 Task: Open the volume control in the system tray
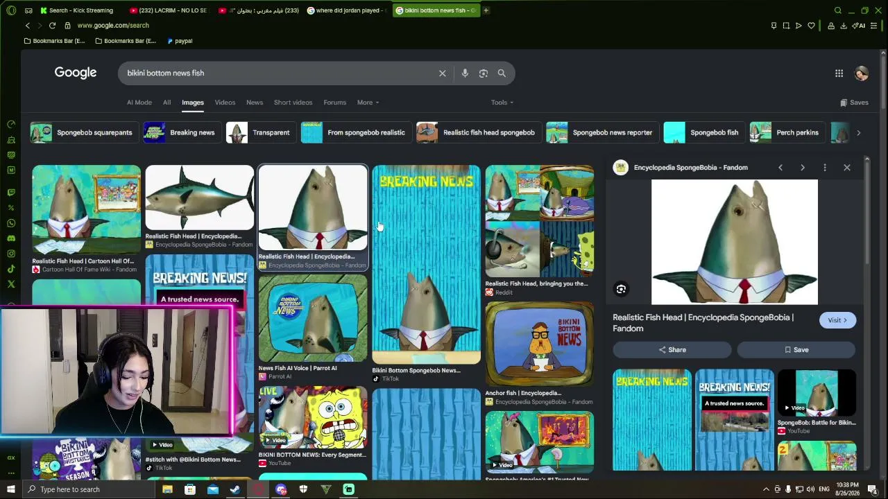(x=810, y=489)
